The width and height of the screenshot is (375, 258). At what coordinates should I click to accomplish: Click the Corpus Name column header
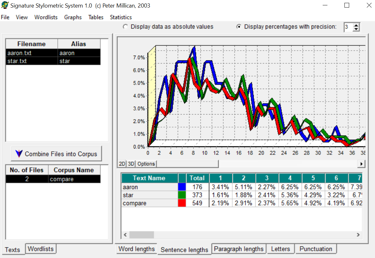tap(74, 170)
